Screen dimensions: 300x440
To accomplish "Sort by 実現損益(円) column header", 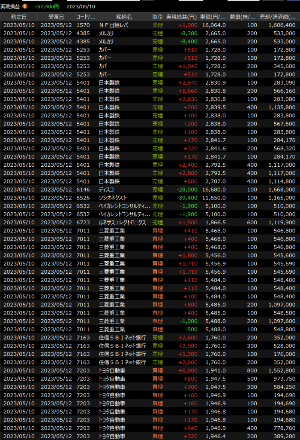I will tap(181, 17).
